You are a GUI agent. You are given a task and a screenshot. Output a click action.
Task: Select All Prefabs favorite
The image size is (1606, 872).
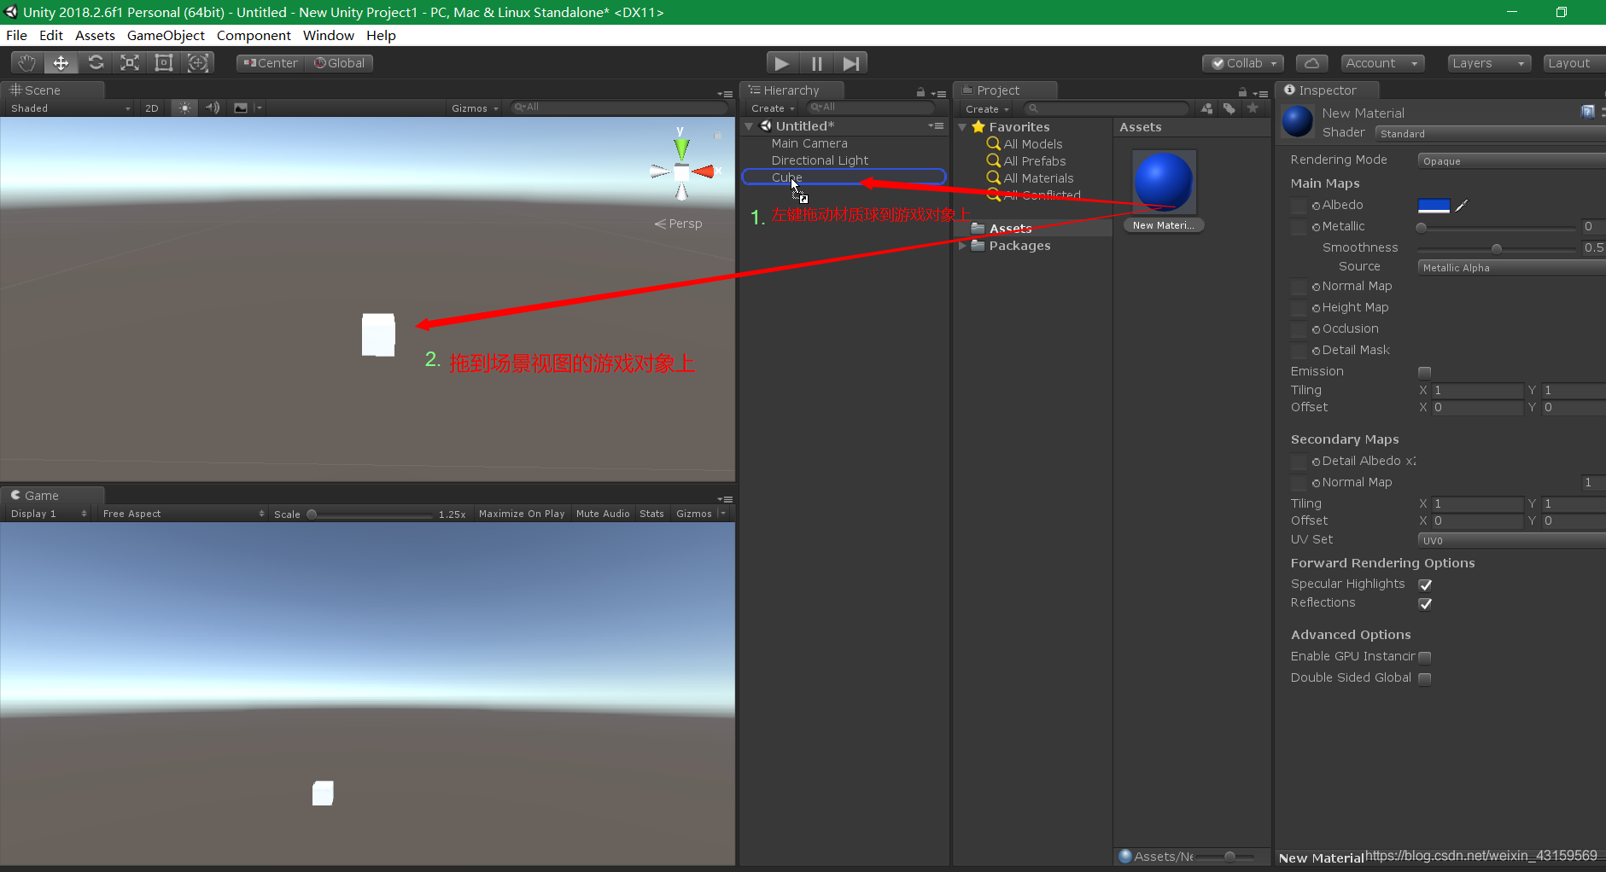click(x=1034, y=161)
